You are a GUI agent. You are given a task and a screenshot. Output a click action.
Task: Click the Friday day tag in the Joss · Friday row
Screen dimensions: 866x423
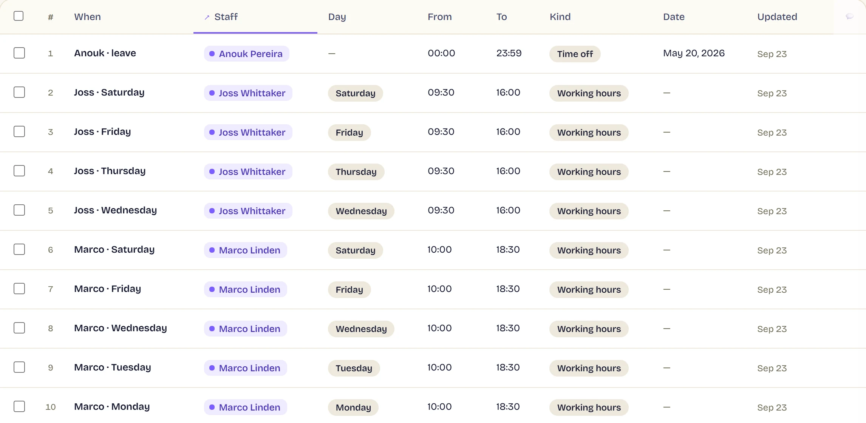point(349,133)
